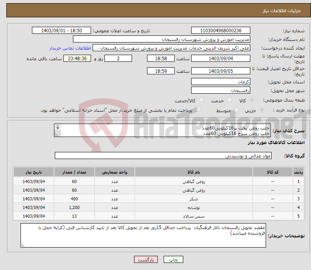Click the نوشابه item name cell

(194, 207)
